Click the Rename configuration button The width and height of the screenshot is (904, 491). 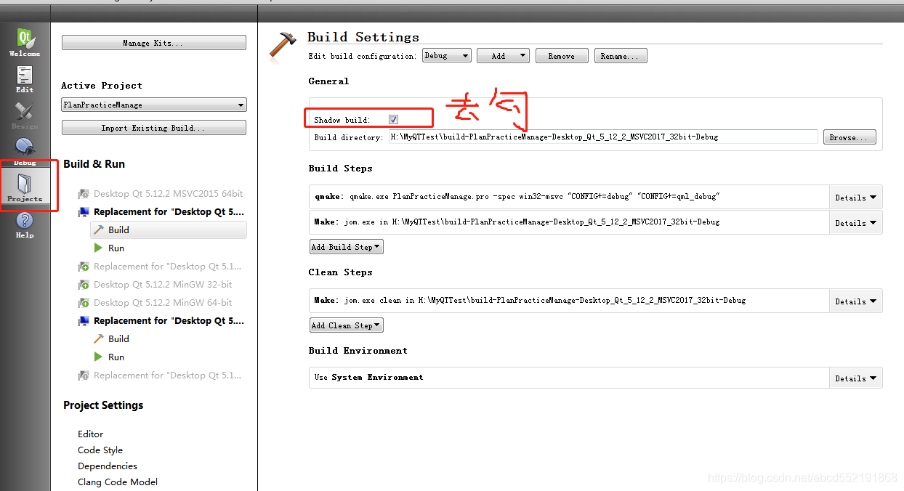(x=621, y=56)
